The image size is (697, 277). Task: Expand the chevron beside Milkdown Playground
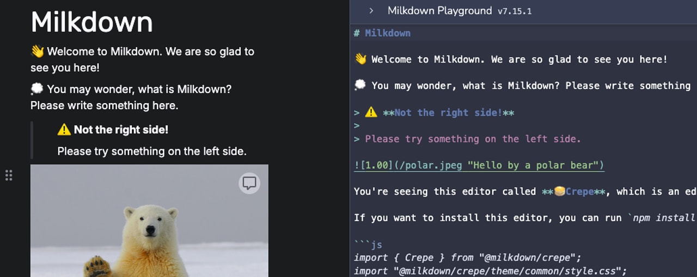tap(371, 10)
